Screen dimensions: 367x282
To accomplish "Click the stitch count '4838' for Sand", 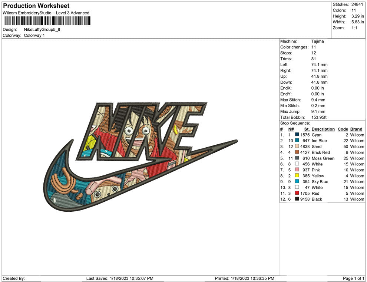I will tap(305, 147).
